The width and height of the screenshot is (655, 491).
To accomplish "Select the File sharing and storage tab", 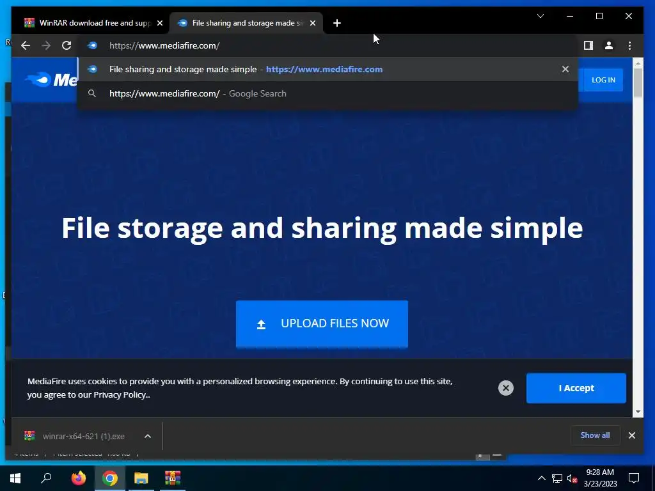I will tap(246, 23).
